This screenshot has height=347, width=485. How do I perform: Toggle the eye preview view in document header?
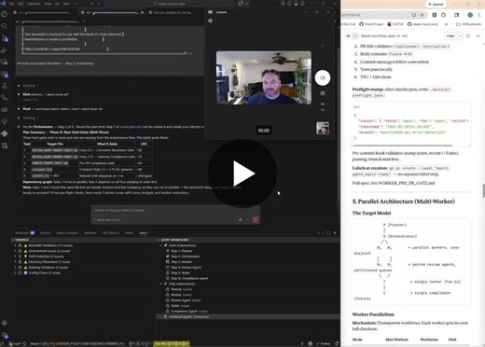click(348, 36)
